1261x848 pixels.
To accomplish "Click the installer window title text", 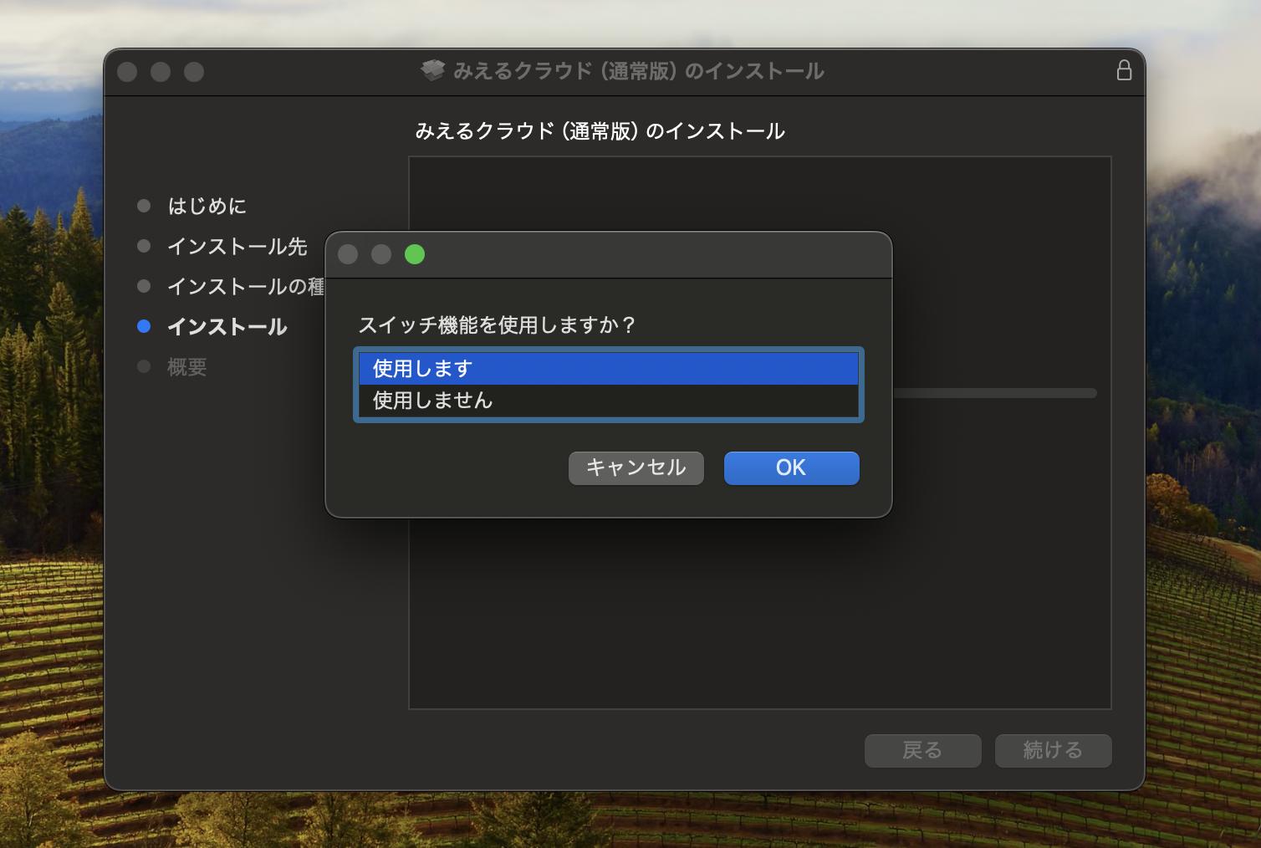I will pyautogui.click(x=639, y=71).
